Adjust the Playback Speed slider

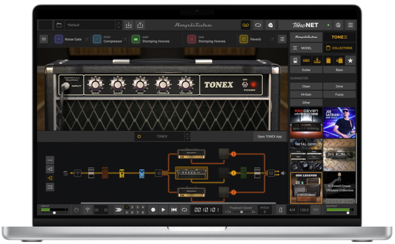click(x=241, y=212)
